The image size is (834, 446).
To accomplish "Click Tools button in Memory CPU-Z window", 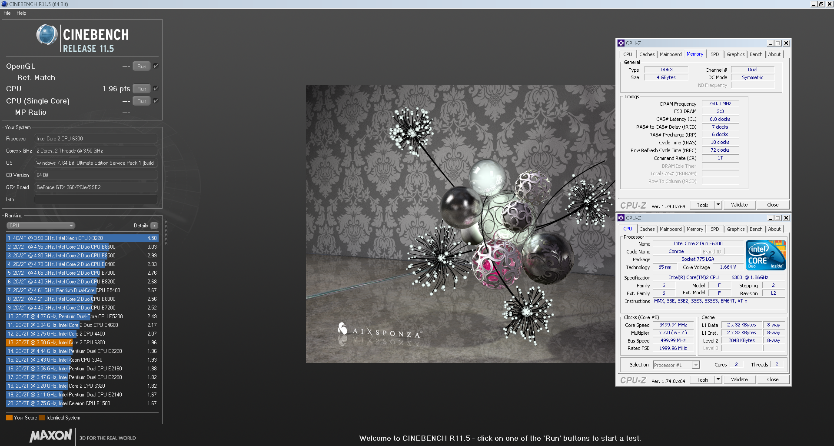I will pos(702,205).
